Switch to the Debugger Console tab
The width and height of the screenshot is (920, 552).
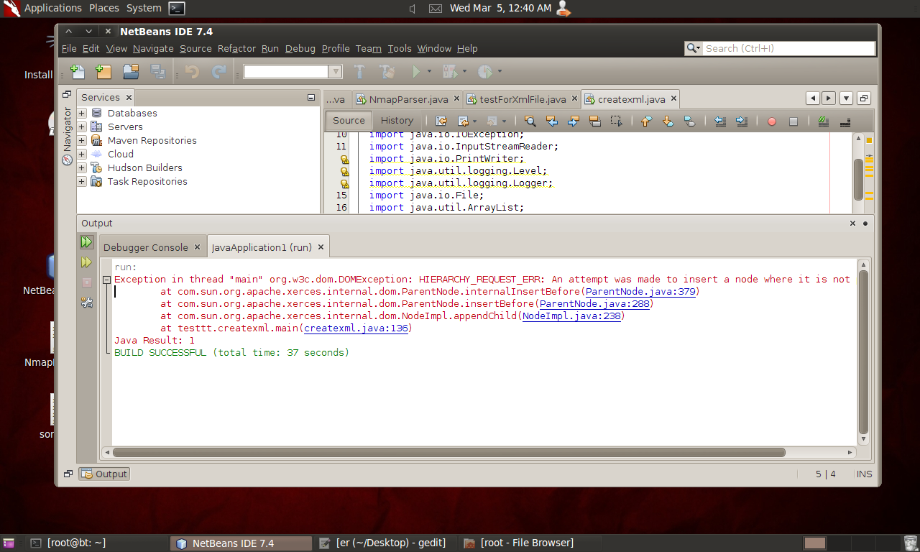pos(152,247)
